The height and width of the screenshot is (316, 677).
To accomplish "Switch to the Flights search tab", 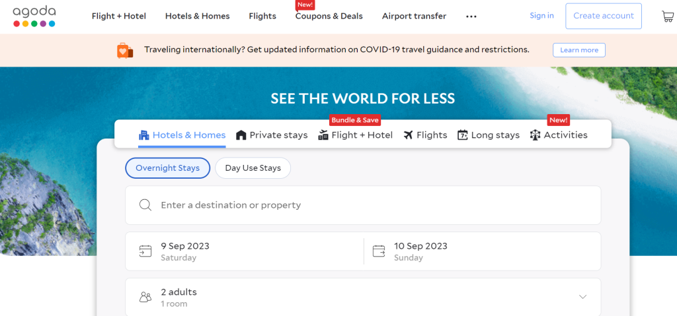I will pos(425,135).
